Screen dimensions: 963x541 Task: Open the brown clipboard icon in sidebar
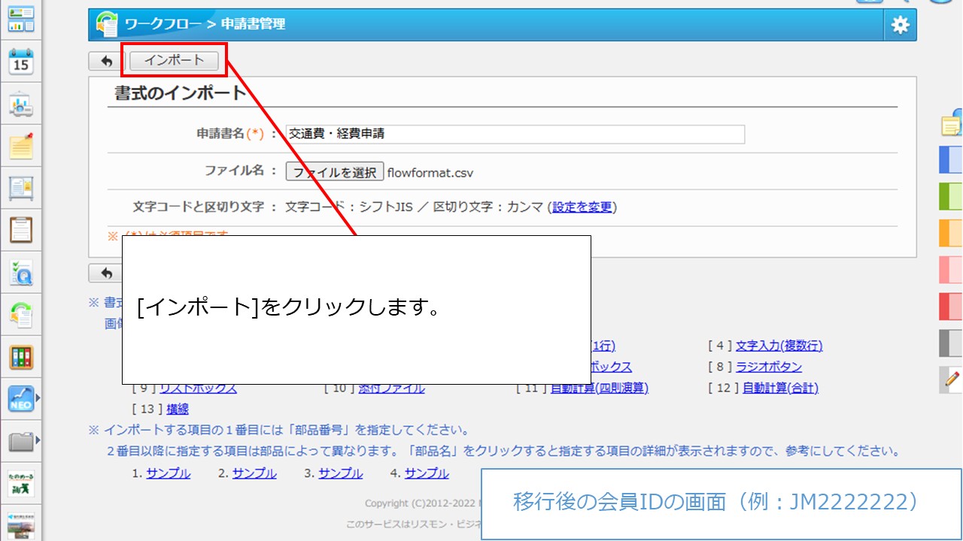[x=21, y=230]
